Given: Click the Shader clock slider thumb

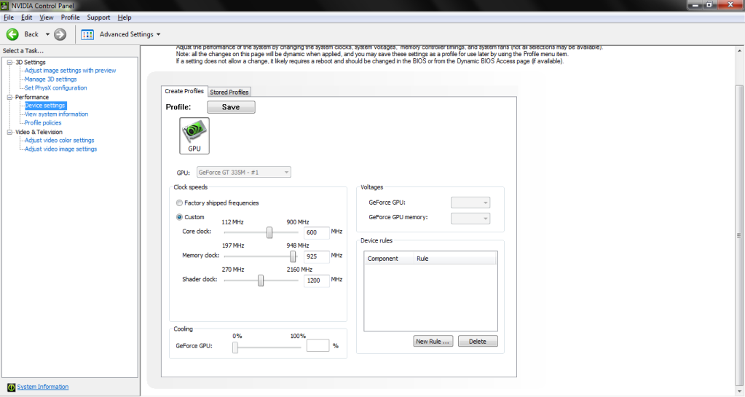Looking at the screenshot, I should pyautogui.click(x=261, y=280).
